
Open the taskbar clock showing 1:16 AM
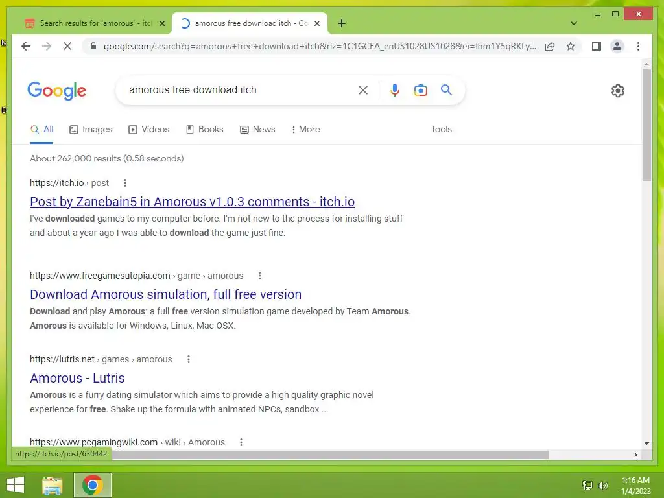pos(635,486)
